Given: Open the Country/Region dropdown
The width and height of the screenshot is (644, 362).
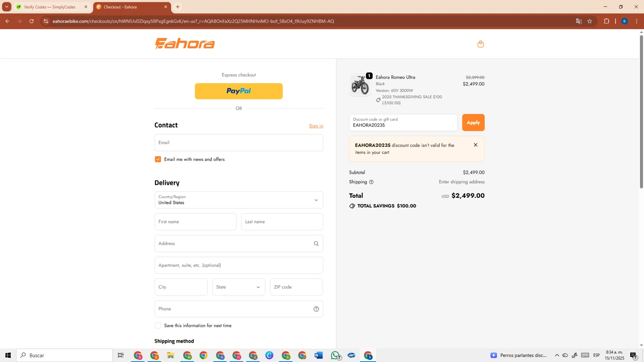Looking at the screenshot, I should [x=239, y=200].
